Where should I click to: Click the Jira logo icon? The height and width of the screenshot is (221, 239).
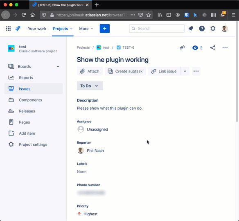click(x=18, y=29)
